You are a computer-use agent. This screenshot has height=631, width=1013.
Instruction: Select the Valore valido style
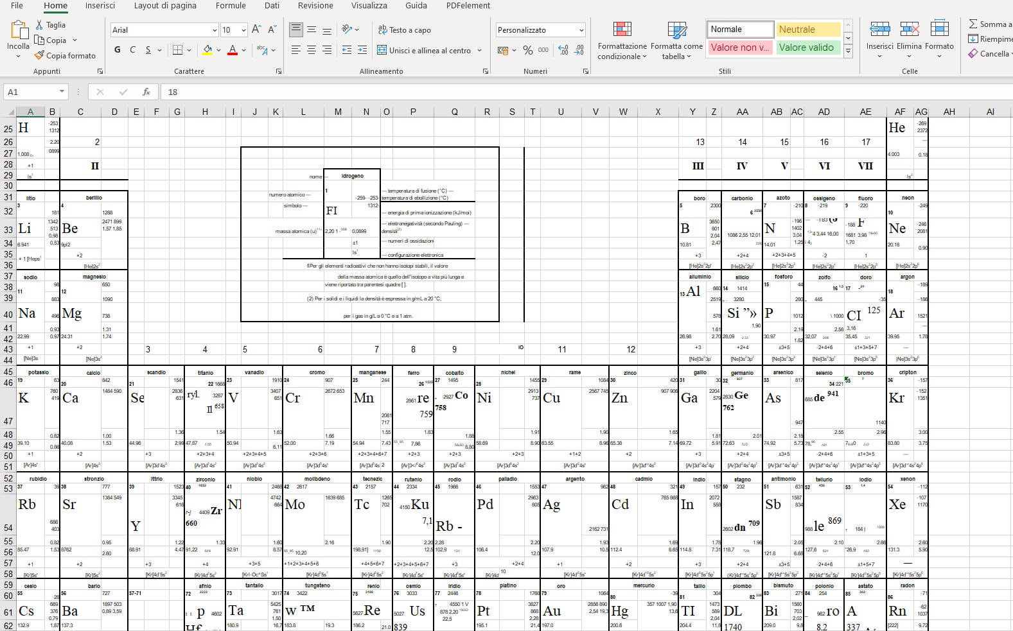coord(808,48)
